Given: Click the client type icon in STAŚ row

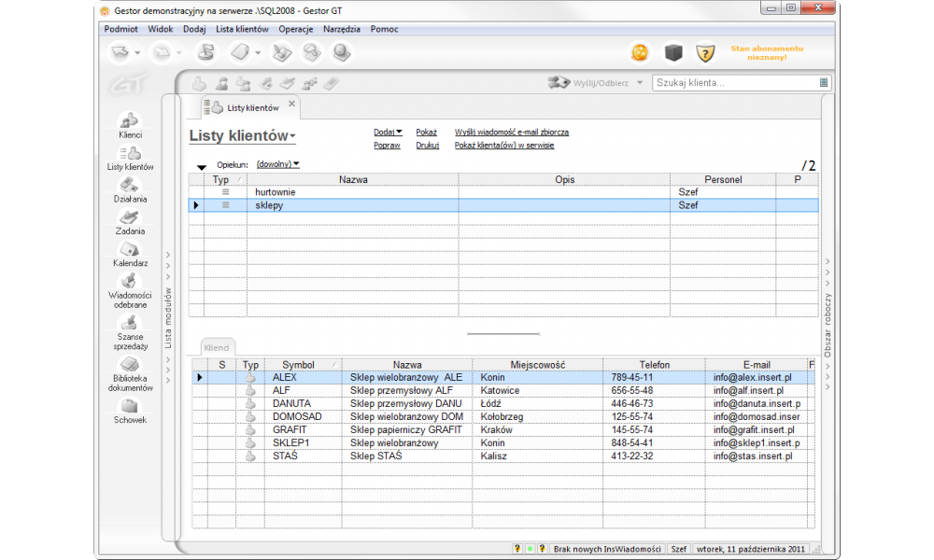Looking at the screenshot, I should pos(250,456).
